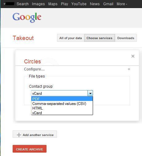Go to Maps in the top bar
142x156 pixels.
[x=53, y=4]
